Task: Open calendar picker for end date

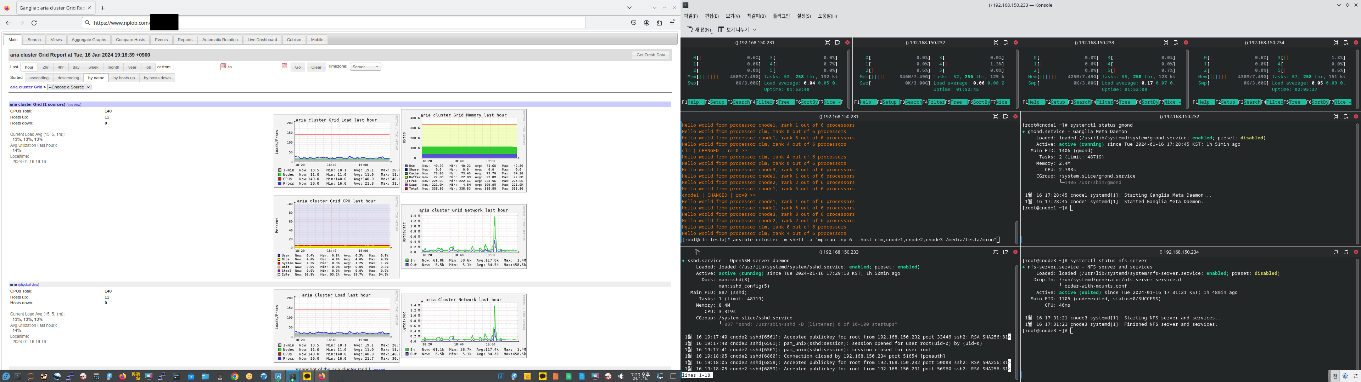Action: (284, 66)
